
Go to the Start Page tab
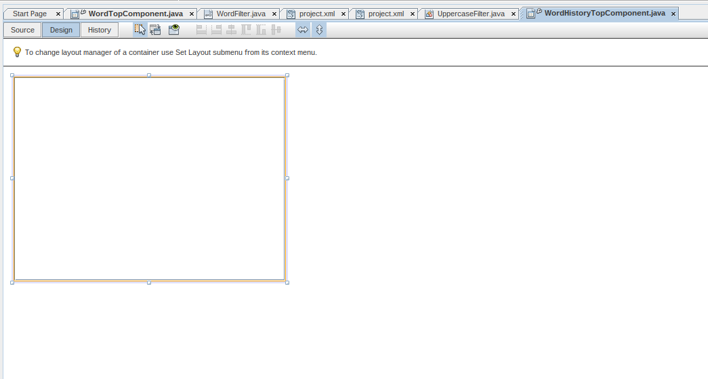click(30, 14)
